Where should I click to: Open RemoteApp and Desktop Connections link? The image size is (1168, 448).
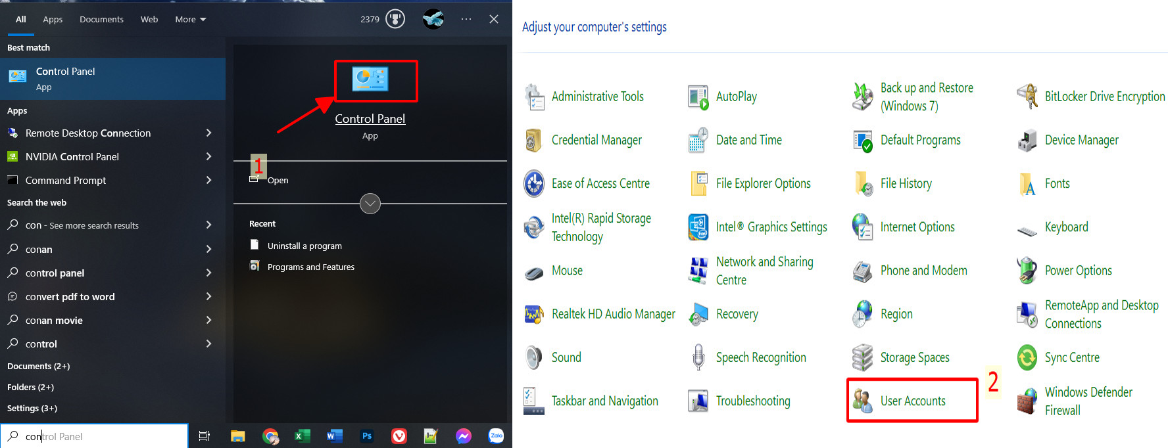1102,314
